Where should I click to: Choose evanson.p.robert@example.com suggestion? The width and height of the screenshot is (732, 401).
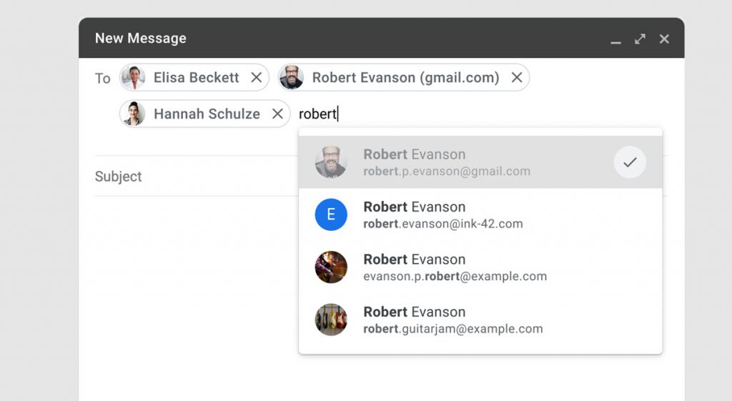(480, 267)
